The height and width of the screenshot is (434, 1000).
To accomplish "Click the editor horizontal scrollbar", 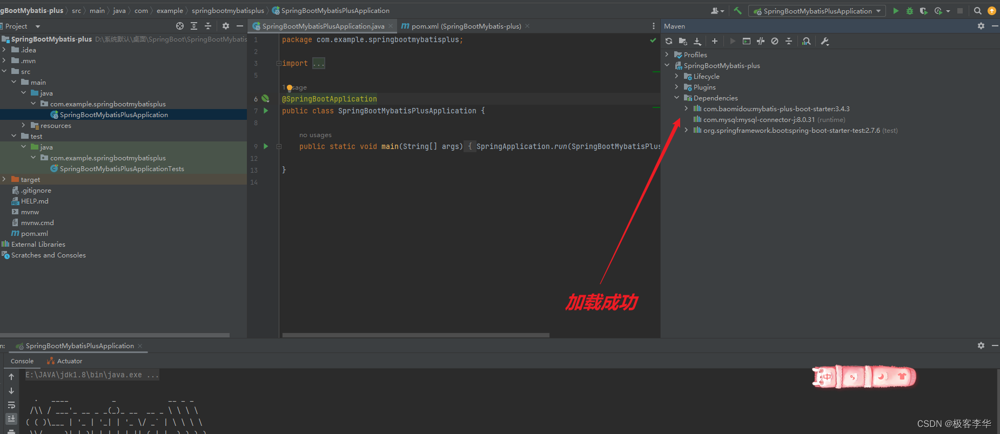I will 416,335.
